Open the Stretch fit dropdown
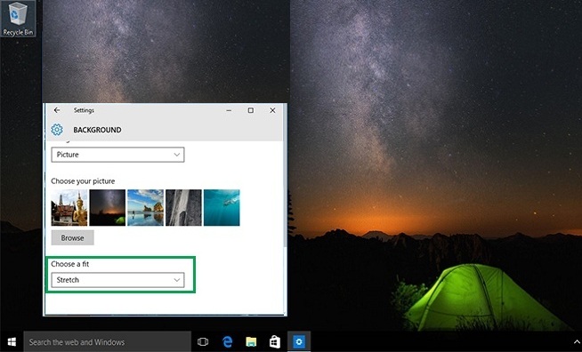The image size is (582, 352). 117,280
